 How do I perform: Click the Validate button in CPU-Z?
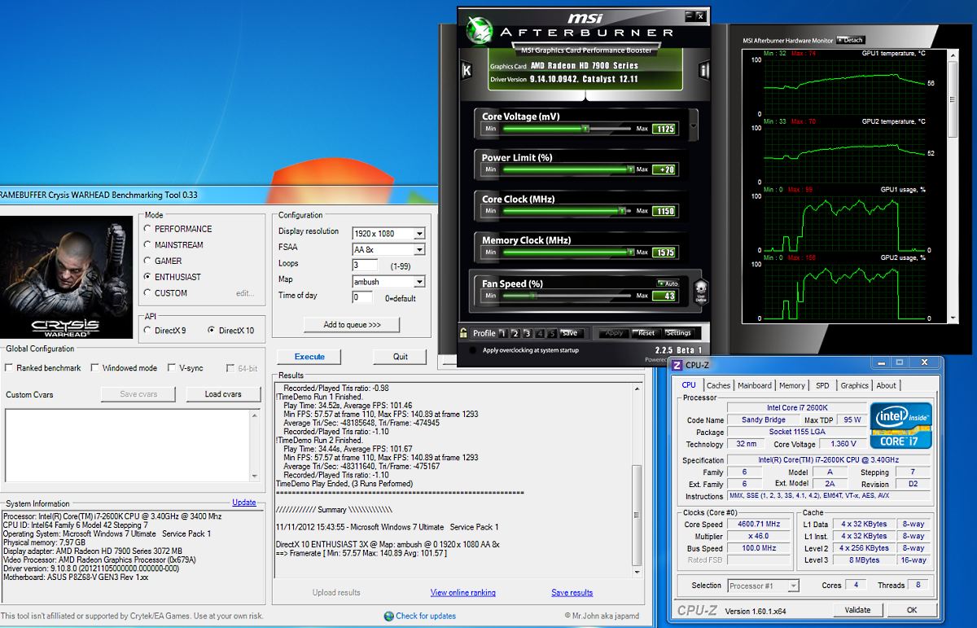857,610
